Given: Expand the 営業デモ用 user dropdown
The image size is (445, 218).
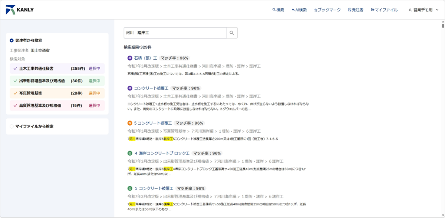Looking at the screenshot, I should (x=423, y=10).
